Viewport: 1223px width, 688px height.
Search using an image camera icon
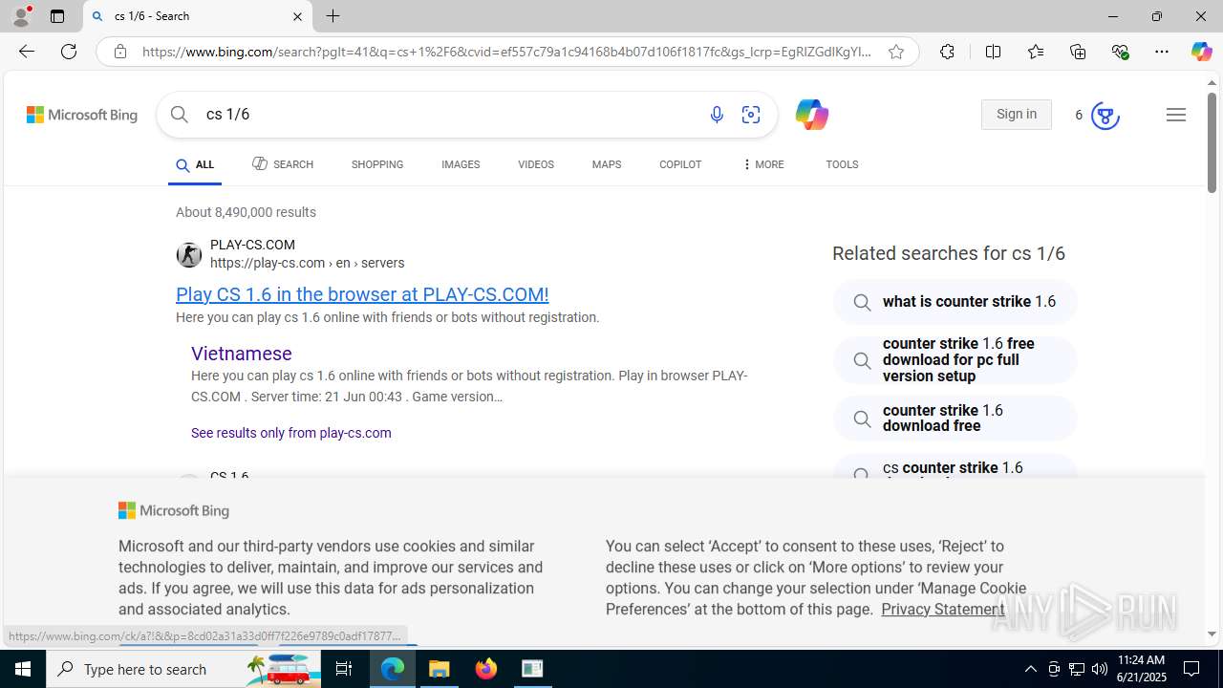click(751, 115)
